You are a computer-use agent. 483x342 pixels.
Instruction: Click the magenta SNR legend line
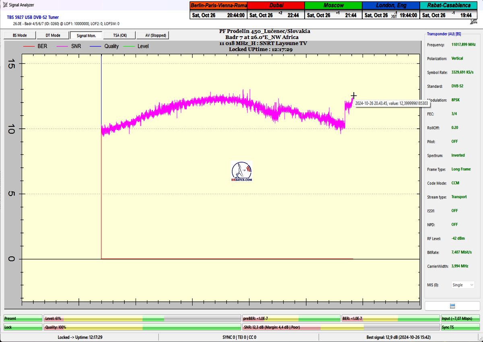pos(62,46)
